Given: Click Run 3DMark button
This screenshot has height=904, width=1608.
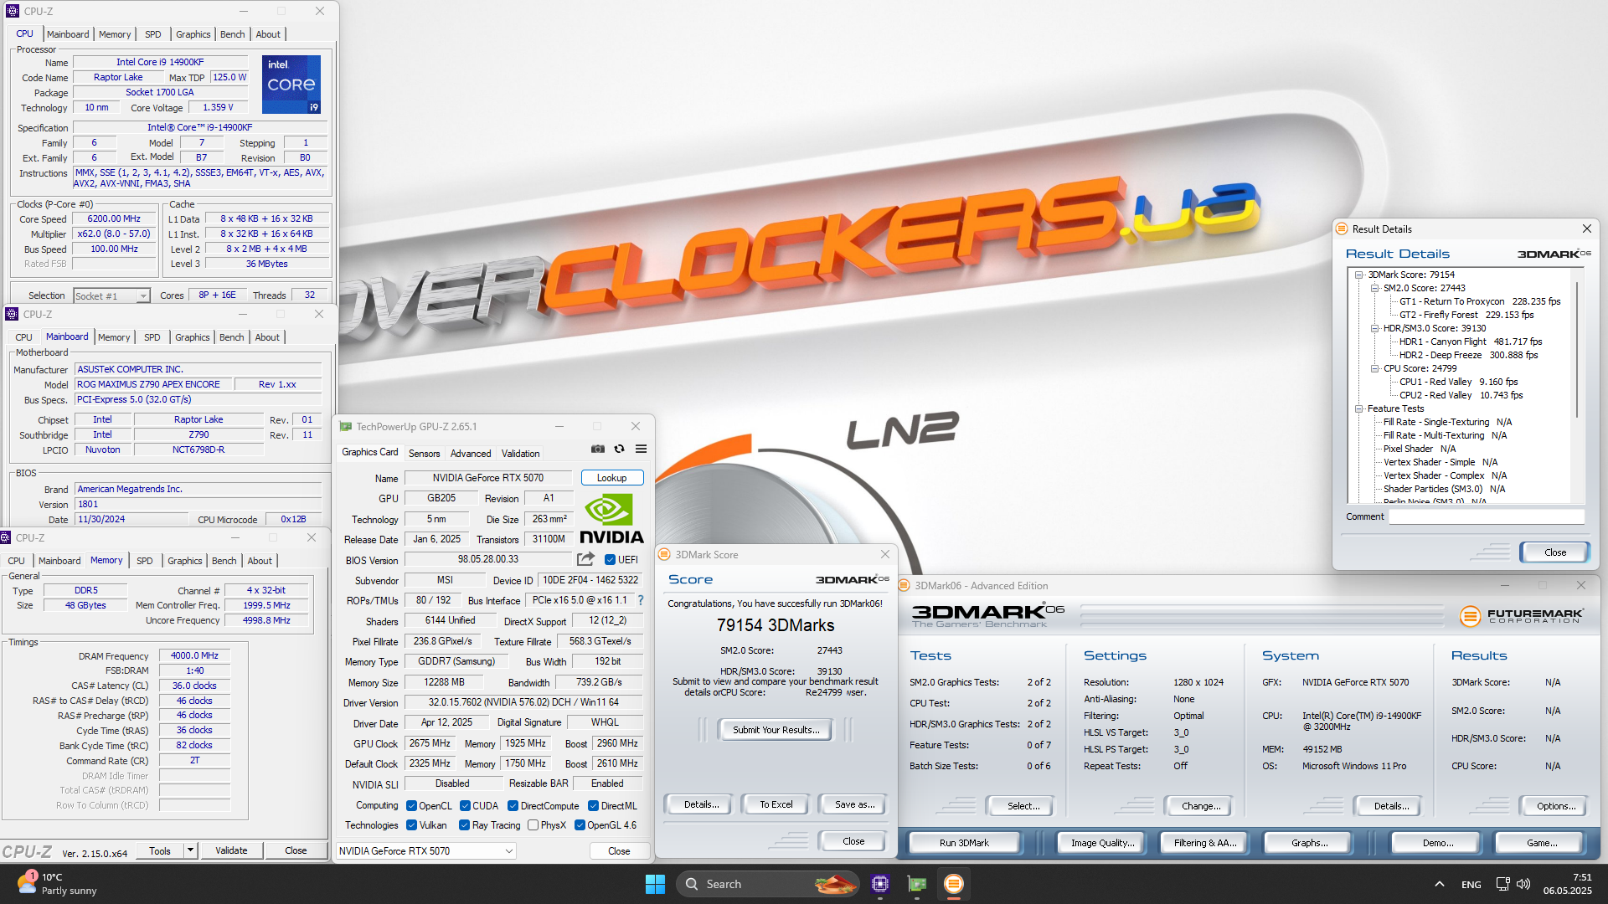Looking at the screenshot, I should click(964, 843).
